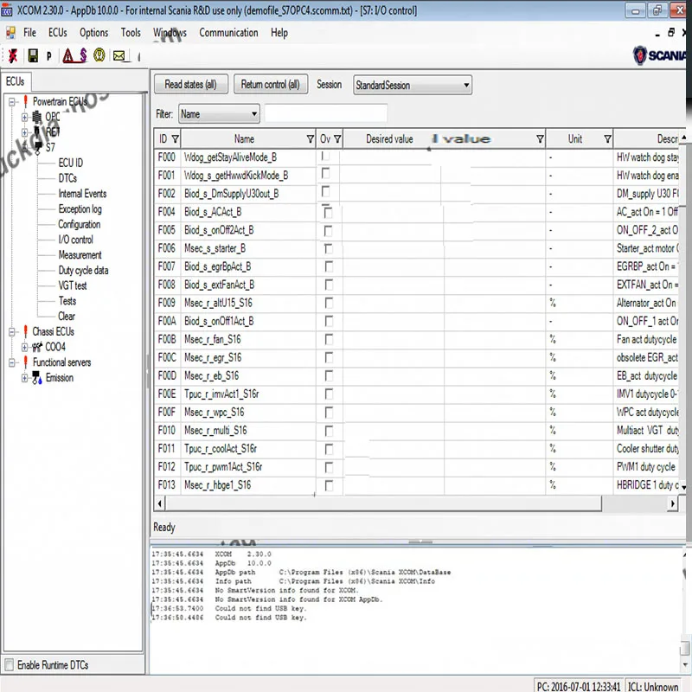Image resolution: width=692 pixels, height=692 pixels.
Task: Click the yellow envelope toolbar icon
Action: point(119,55)
